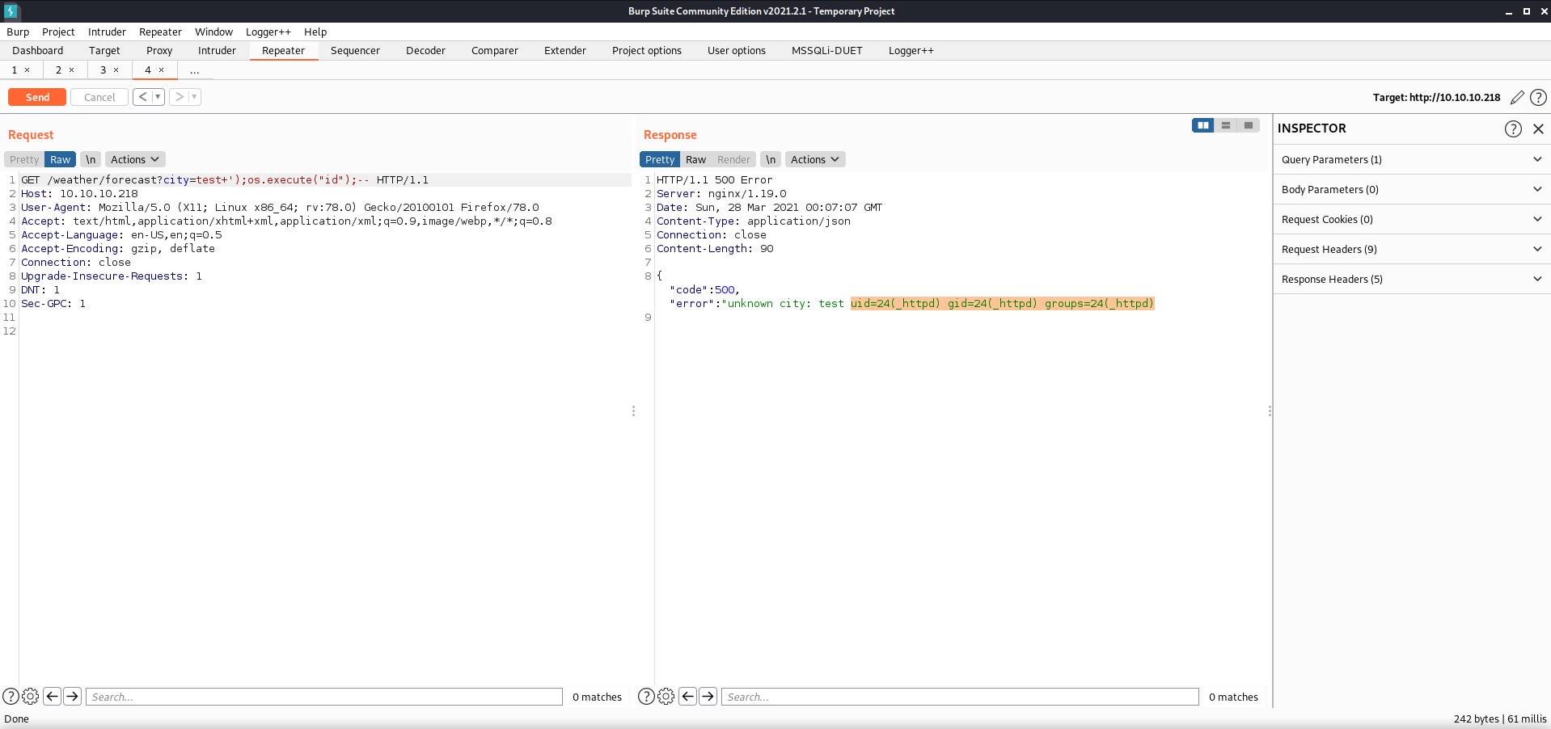Switch to the Dashboard tab
The image size is (1551, 729).
coord(37,50)
